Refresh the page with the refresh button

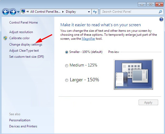pos(95,12)
